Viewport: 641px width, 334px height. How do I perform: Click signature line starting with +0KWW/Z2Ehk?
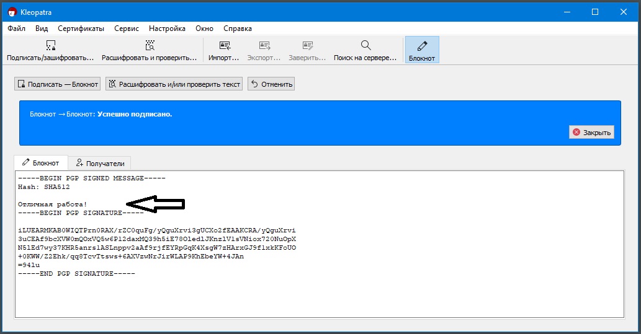click(131, 257)
